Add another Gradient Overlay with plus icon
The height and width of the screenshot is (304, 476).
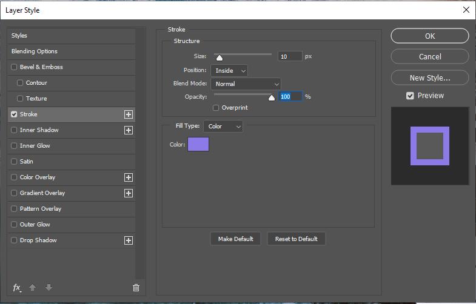click(129, 193)
